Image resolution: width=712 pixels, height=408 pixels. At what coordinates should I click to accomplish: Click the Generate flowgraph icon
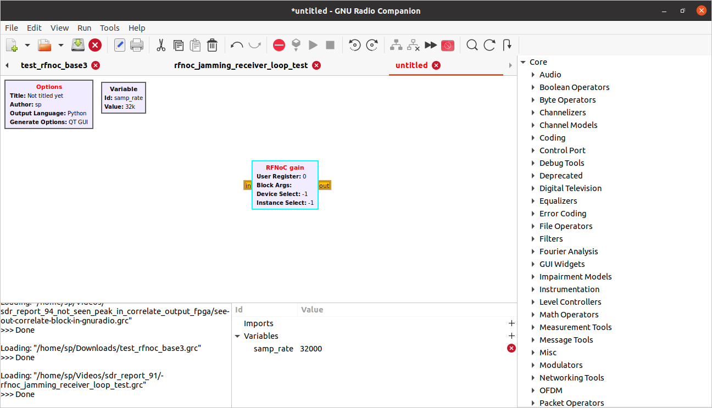(296, 45)
